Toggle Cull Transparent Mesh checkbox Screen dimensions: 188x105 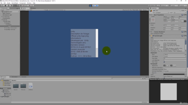tap(164, 34)
